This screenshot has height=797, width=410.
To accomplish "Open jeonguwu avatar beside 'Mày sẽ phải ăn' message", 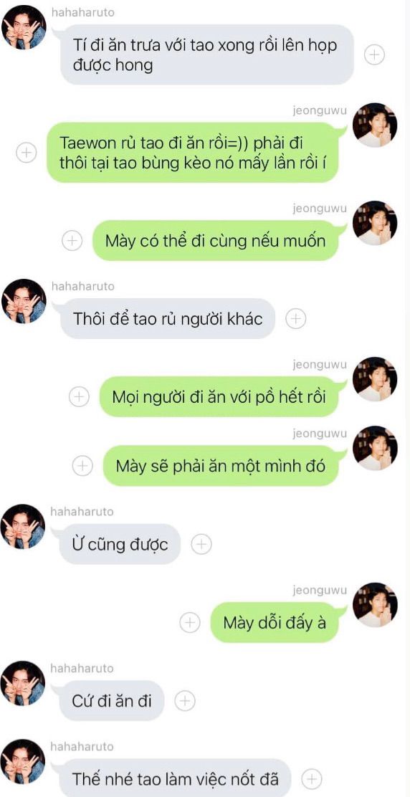I will (375, 449).
